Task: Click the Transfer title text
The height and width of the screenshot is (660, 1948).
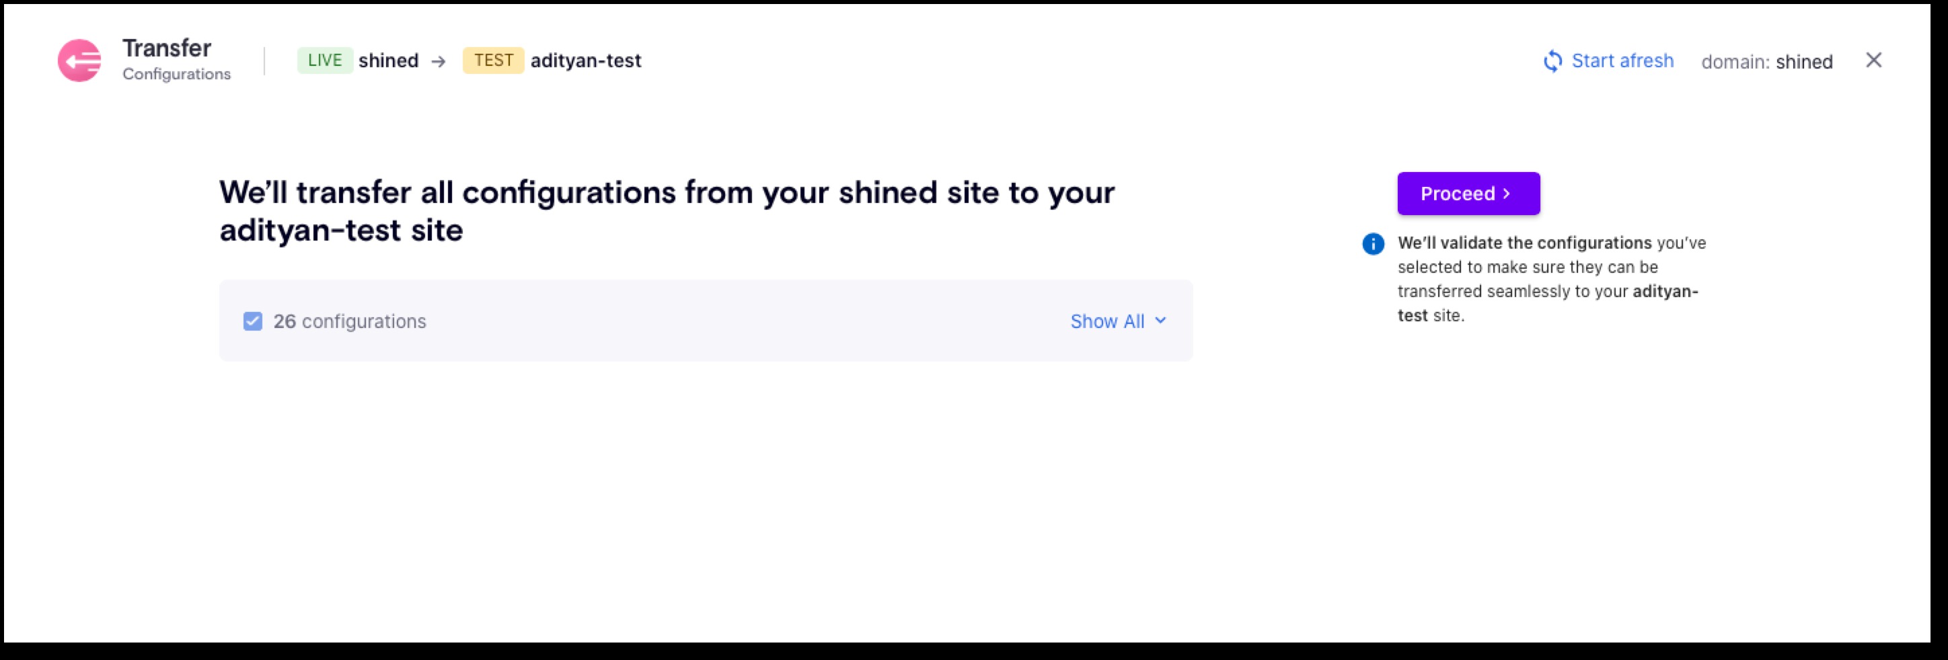Action: click(x=166, y=48)
